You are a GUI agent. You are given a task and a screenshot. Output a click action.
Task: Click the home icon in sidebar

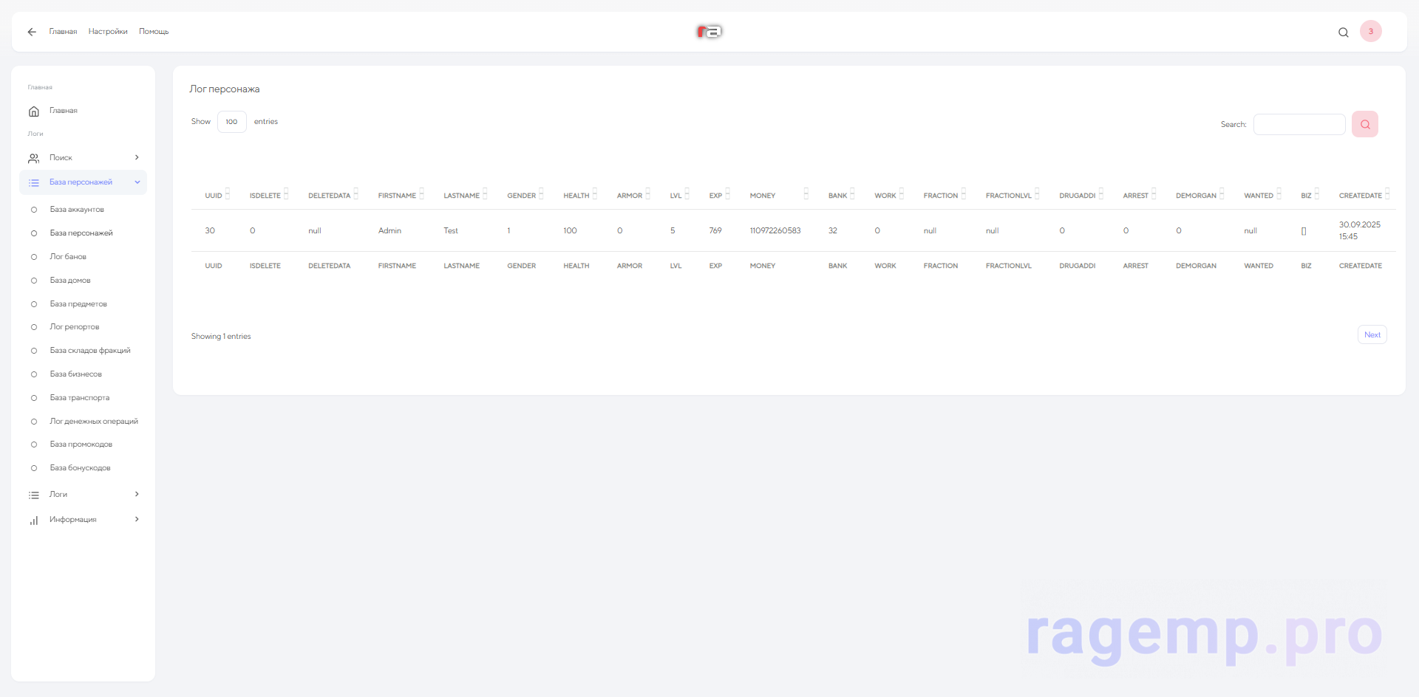click(x=34, y=111)
